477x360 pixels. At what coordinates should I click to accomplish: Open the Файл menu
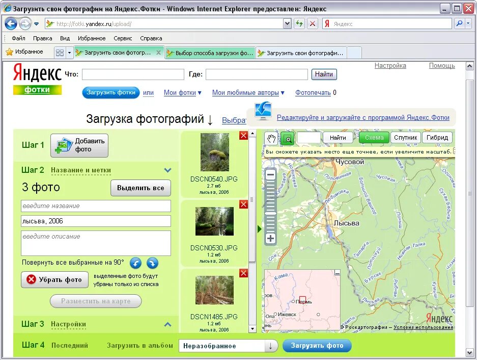[18, 38]
